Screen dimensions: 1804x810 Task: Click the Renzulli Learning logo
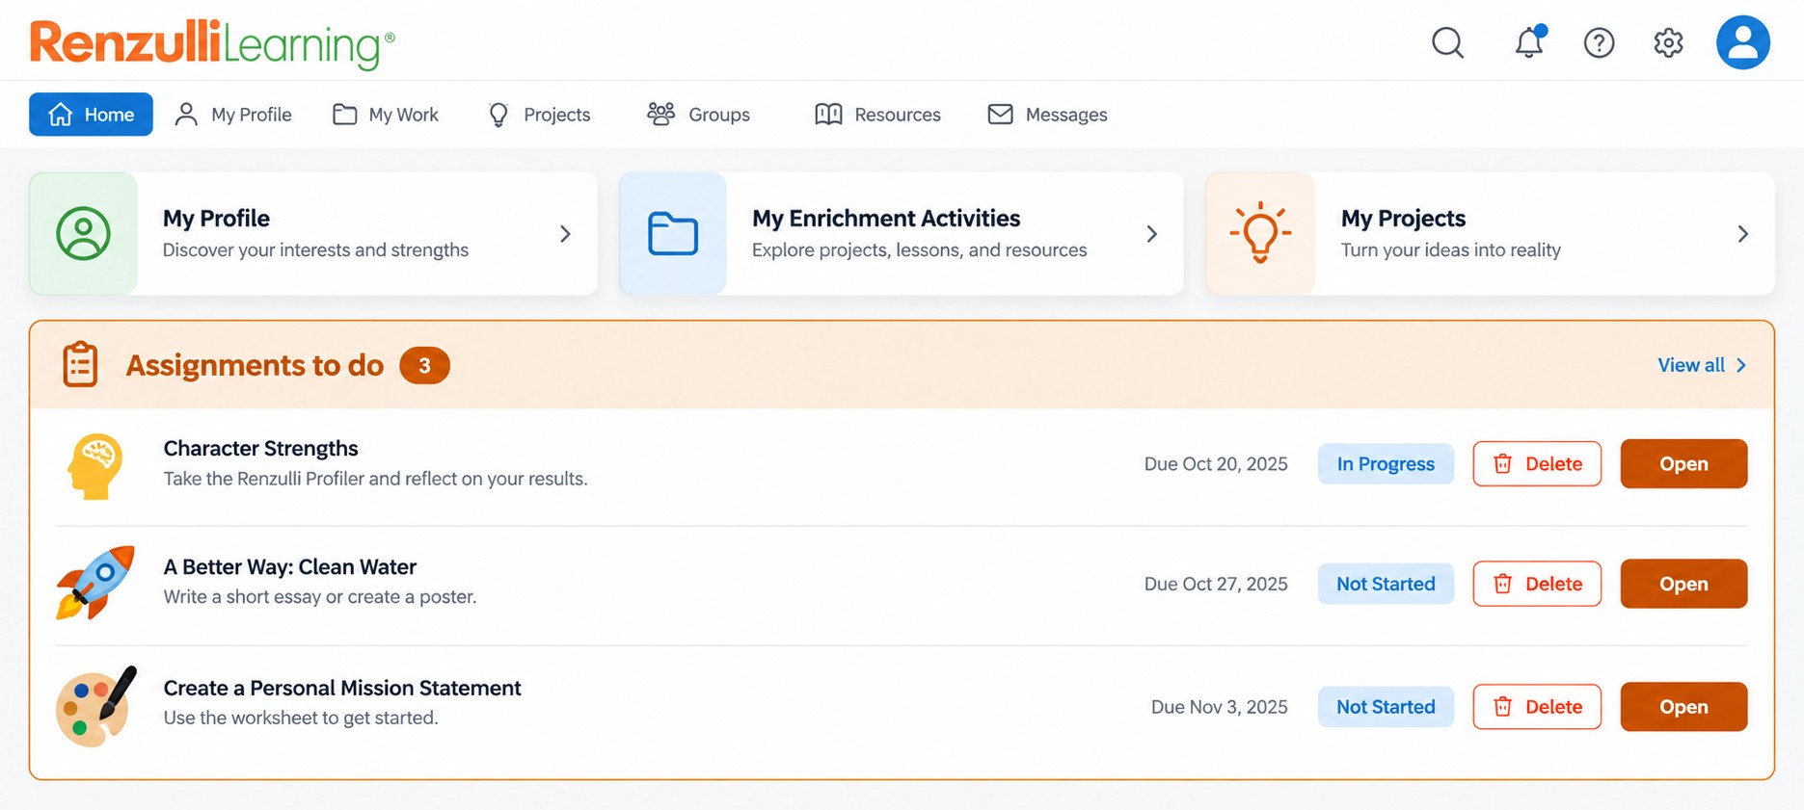pyautogui.click(x=212, y=43)
